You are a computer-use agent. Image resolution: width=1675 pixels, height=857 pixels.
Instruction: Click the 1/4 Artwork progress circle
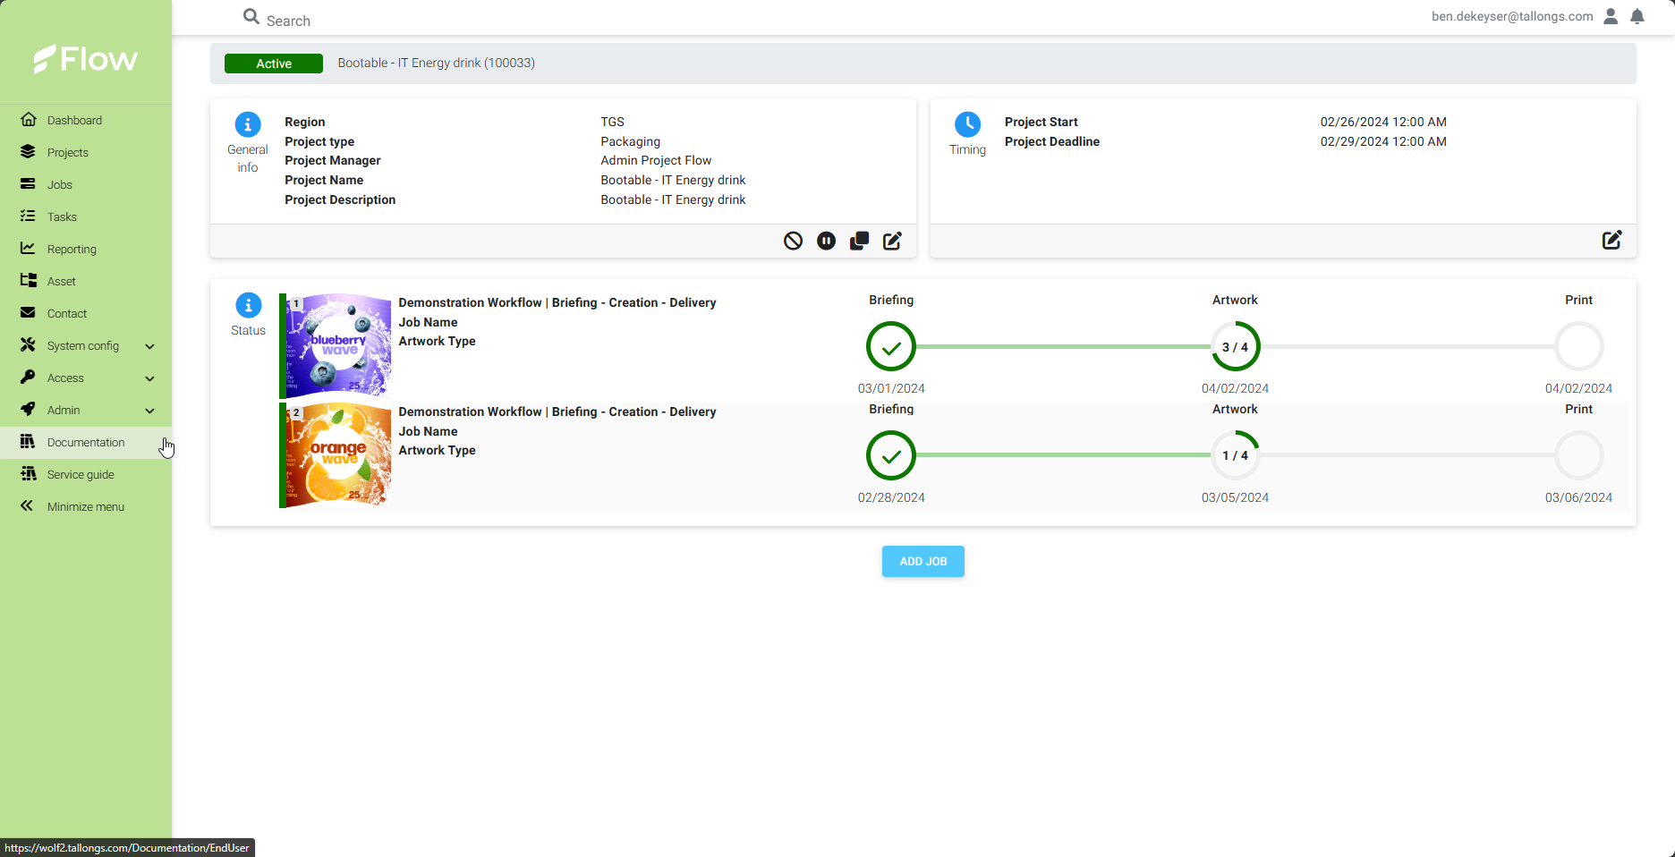tap(1235, 455)
